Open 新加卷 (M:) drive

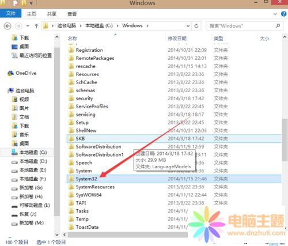28,223
